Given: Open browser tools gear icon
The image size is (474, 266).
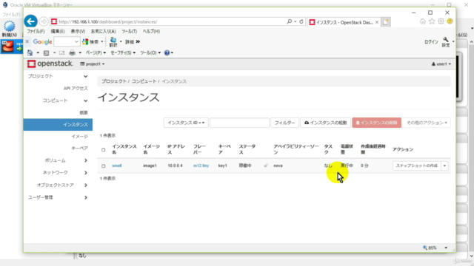Looking at the screenshot, I should point(441,21).
